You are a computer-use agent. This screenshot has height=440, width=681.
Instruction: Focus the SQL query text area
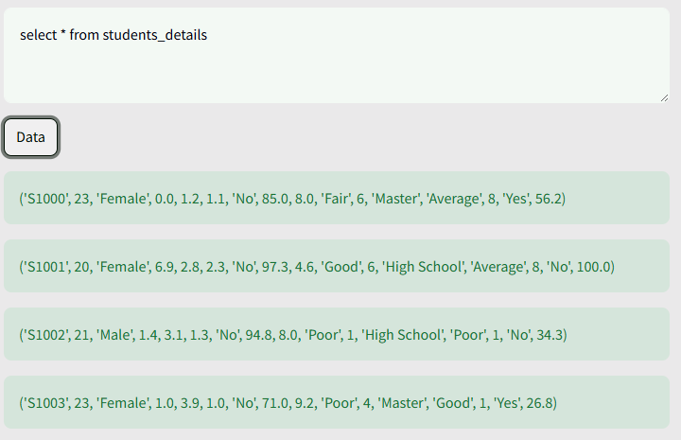[x=337, y=55]
